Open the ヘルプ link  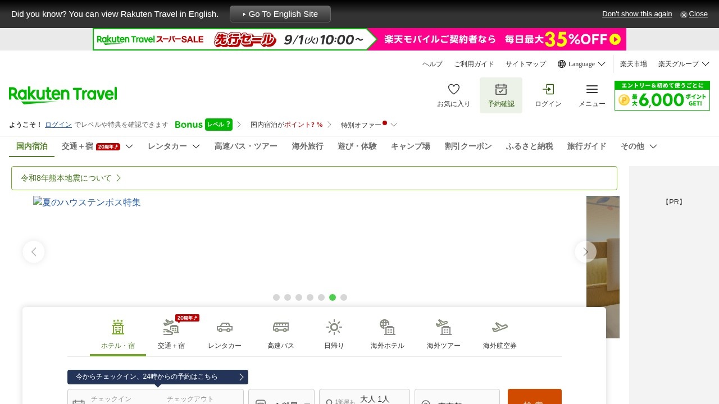433,64
